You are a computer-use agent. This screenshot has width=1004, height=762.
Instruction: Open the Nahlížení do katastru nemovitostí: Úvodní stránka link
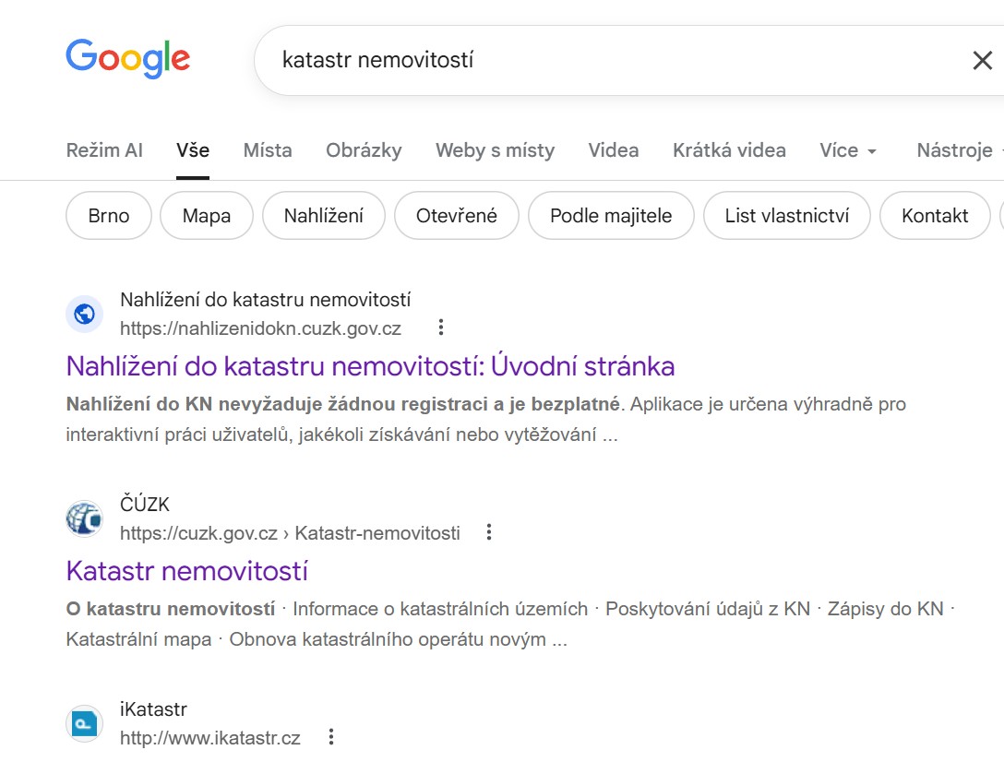click(x=370, y=366)
